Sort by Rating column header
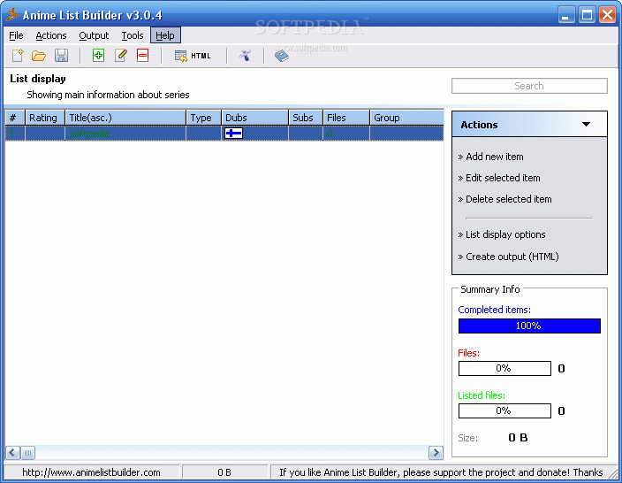Viewport: 622px width, 483px height. (x=45, y=118)
